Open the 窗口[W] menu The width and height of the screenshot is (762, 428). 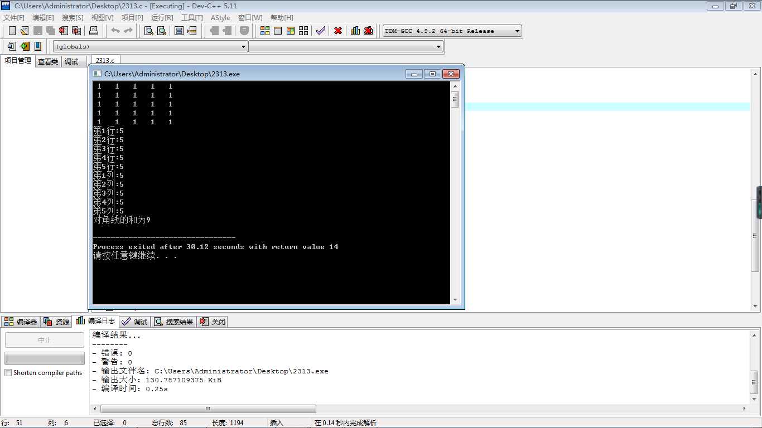pos(250,17)
